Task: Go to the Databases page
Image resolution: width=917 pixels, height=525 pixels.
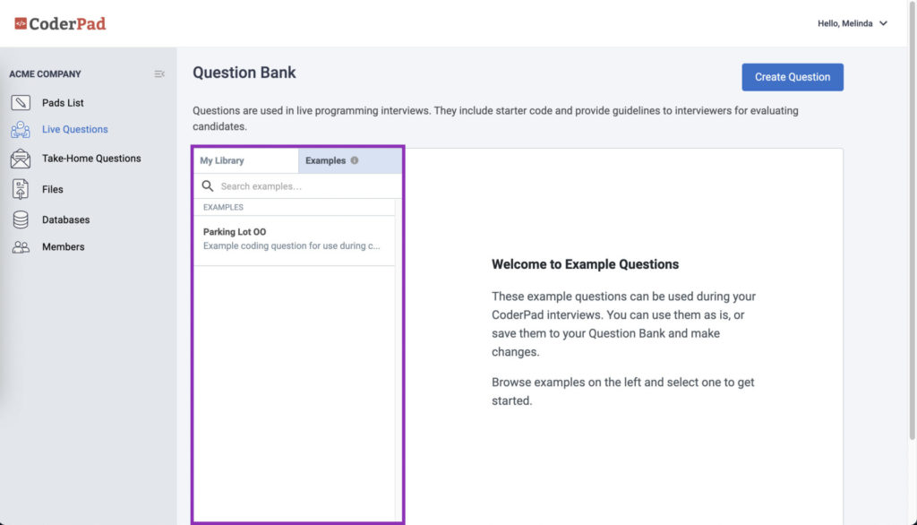Action: click(65, 220)
